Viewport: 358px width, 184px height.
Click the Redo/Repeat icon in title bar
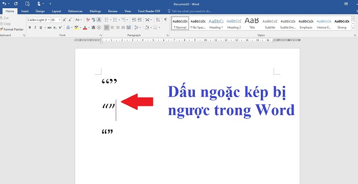[x=16, y=4]
